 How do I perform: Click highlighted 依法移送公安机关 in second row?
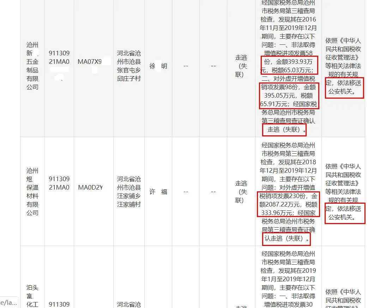pyautogui.click(x=344, y=214)
